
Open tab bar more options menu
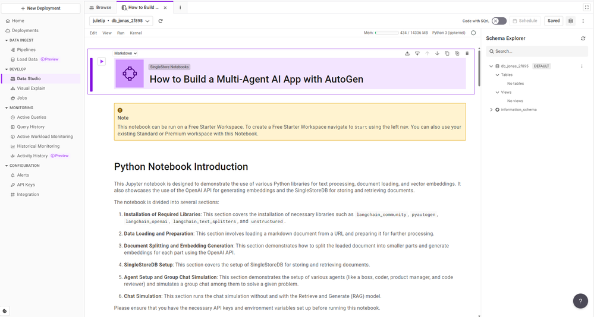click(180, 8)
